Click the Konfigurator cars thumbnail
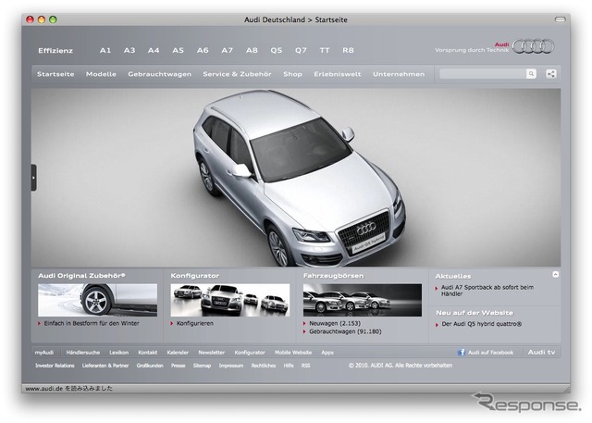Screen dimensions: 592x423 pos(230,300)
